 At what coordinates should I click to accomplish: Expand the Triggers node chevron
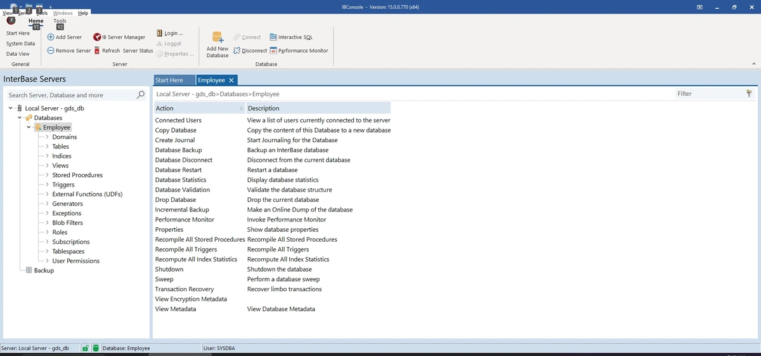[x=47, y=185]
